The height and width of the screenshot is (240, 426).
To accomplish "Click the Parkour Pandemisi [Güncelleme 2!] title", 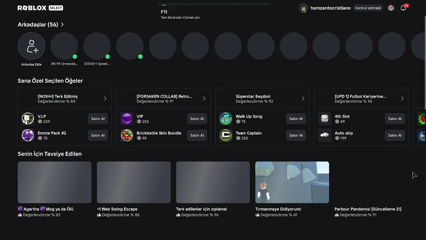I will pos(368,209).
